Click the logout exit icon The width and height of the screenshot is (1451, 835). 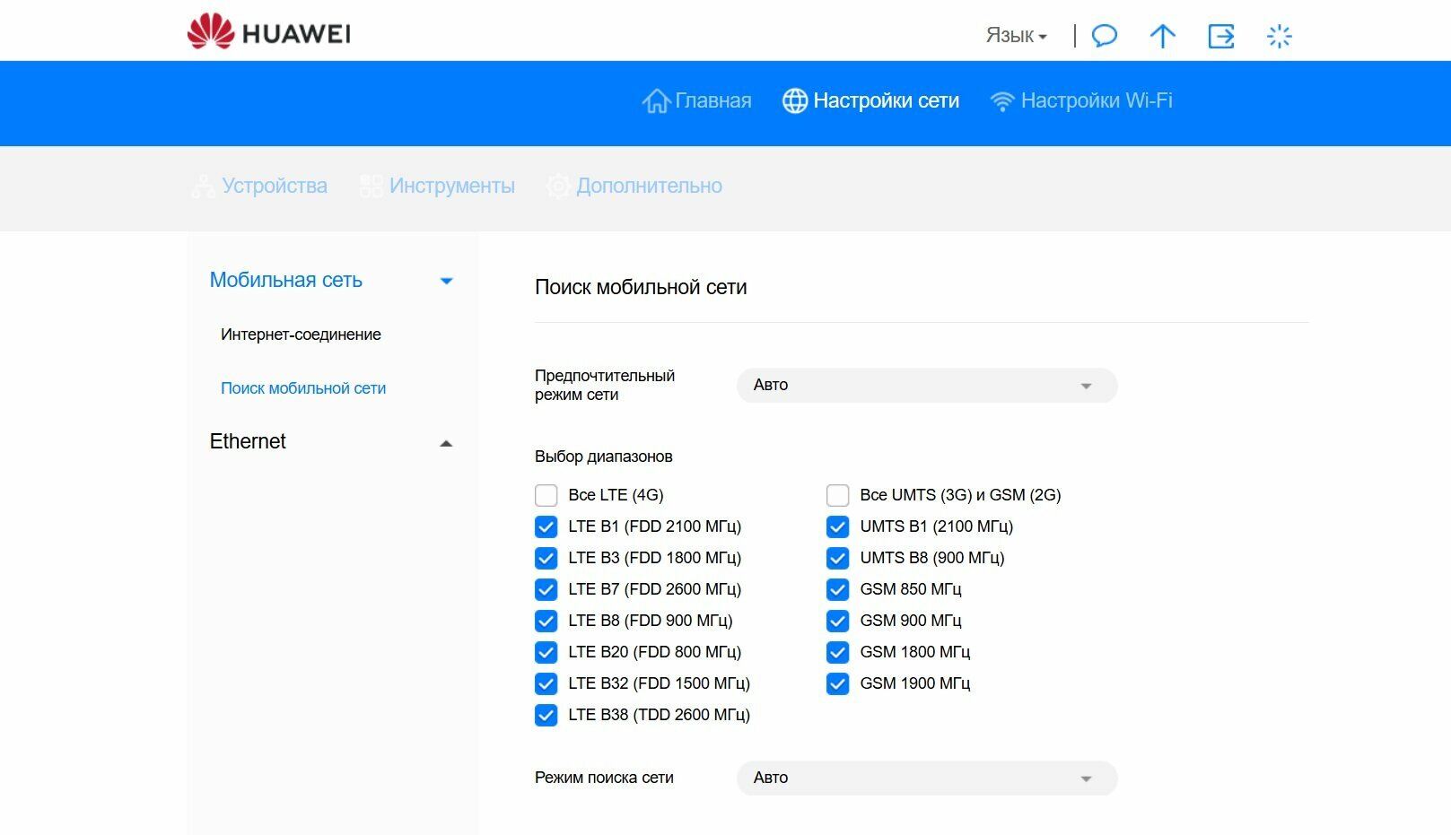point(1221,36)
